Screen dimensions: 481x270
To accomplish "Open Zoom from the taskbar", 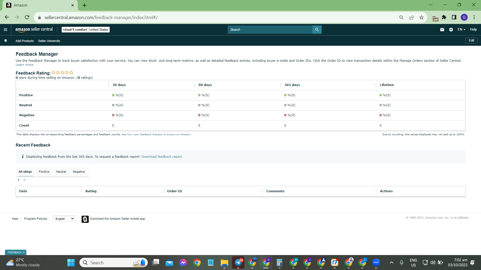I will point(376,262).
